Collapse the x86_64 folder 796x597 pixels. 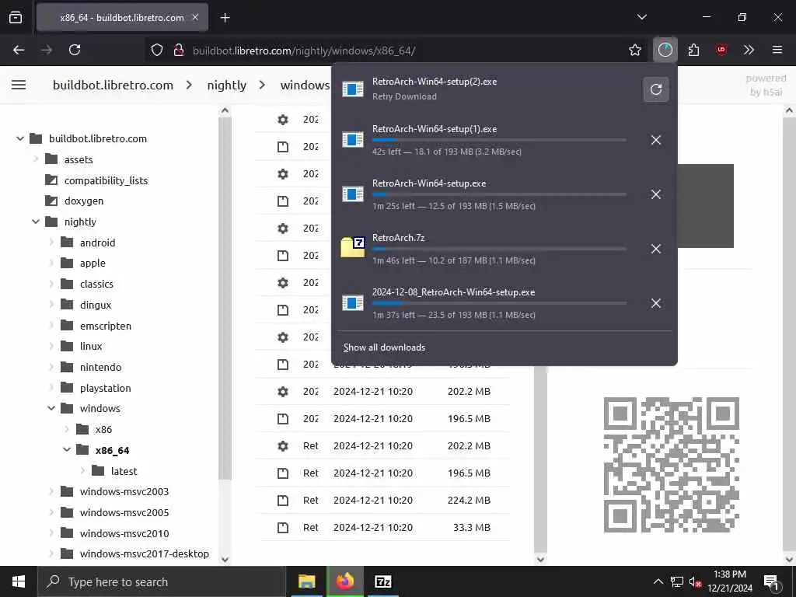[x=67, y=450]
